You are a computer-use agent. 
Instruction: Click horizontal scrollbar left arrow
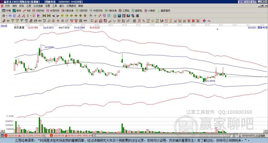tap(94, 136)
